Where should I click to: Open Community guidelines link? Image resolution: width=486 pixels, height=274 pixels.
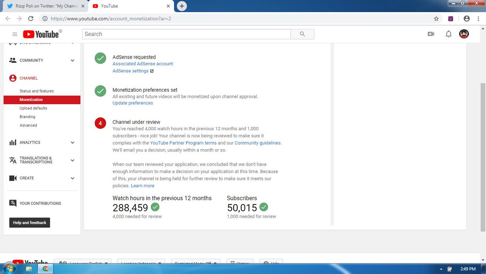pos(257,143)
